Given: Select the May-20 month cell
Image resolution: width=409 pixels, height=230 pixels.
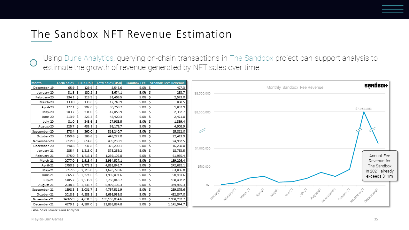Looking at the screenshot, I should [42, 112].
